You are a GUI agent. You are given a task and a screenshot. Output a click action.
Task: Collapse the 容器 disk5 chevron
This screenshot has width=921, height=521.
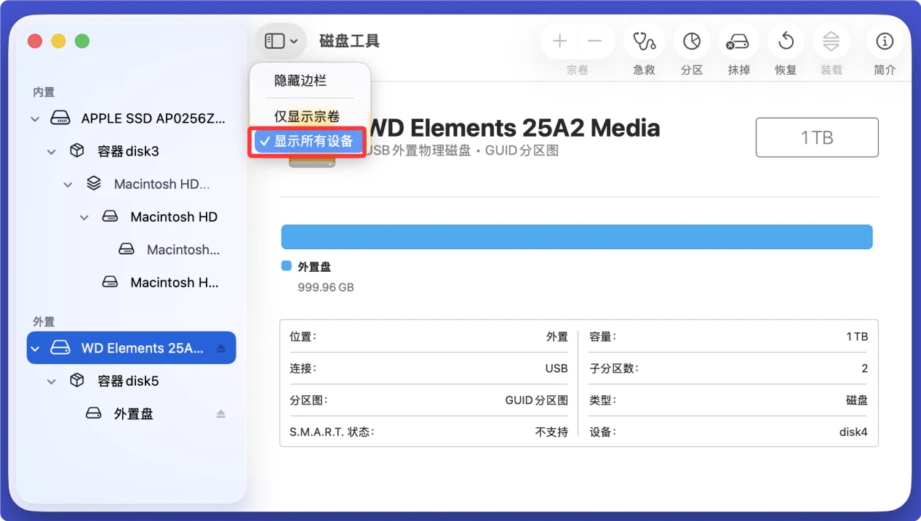[52, 381]
